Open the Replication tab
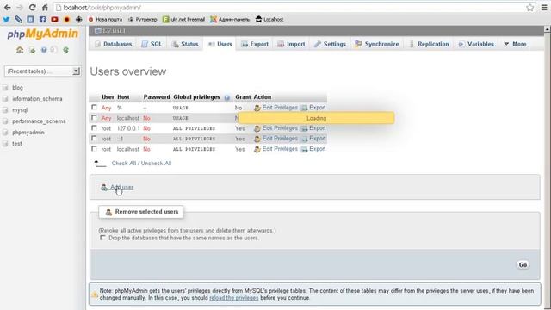The width and height of the screenshot is (551, 310). point(429,44)
